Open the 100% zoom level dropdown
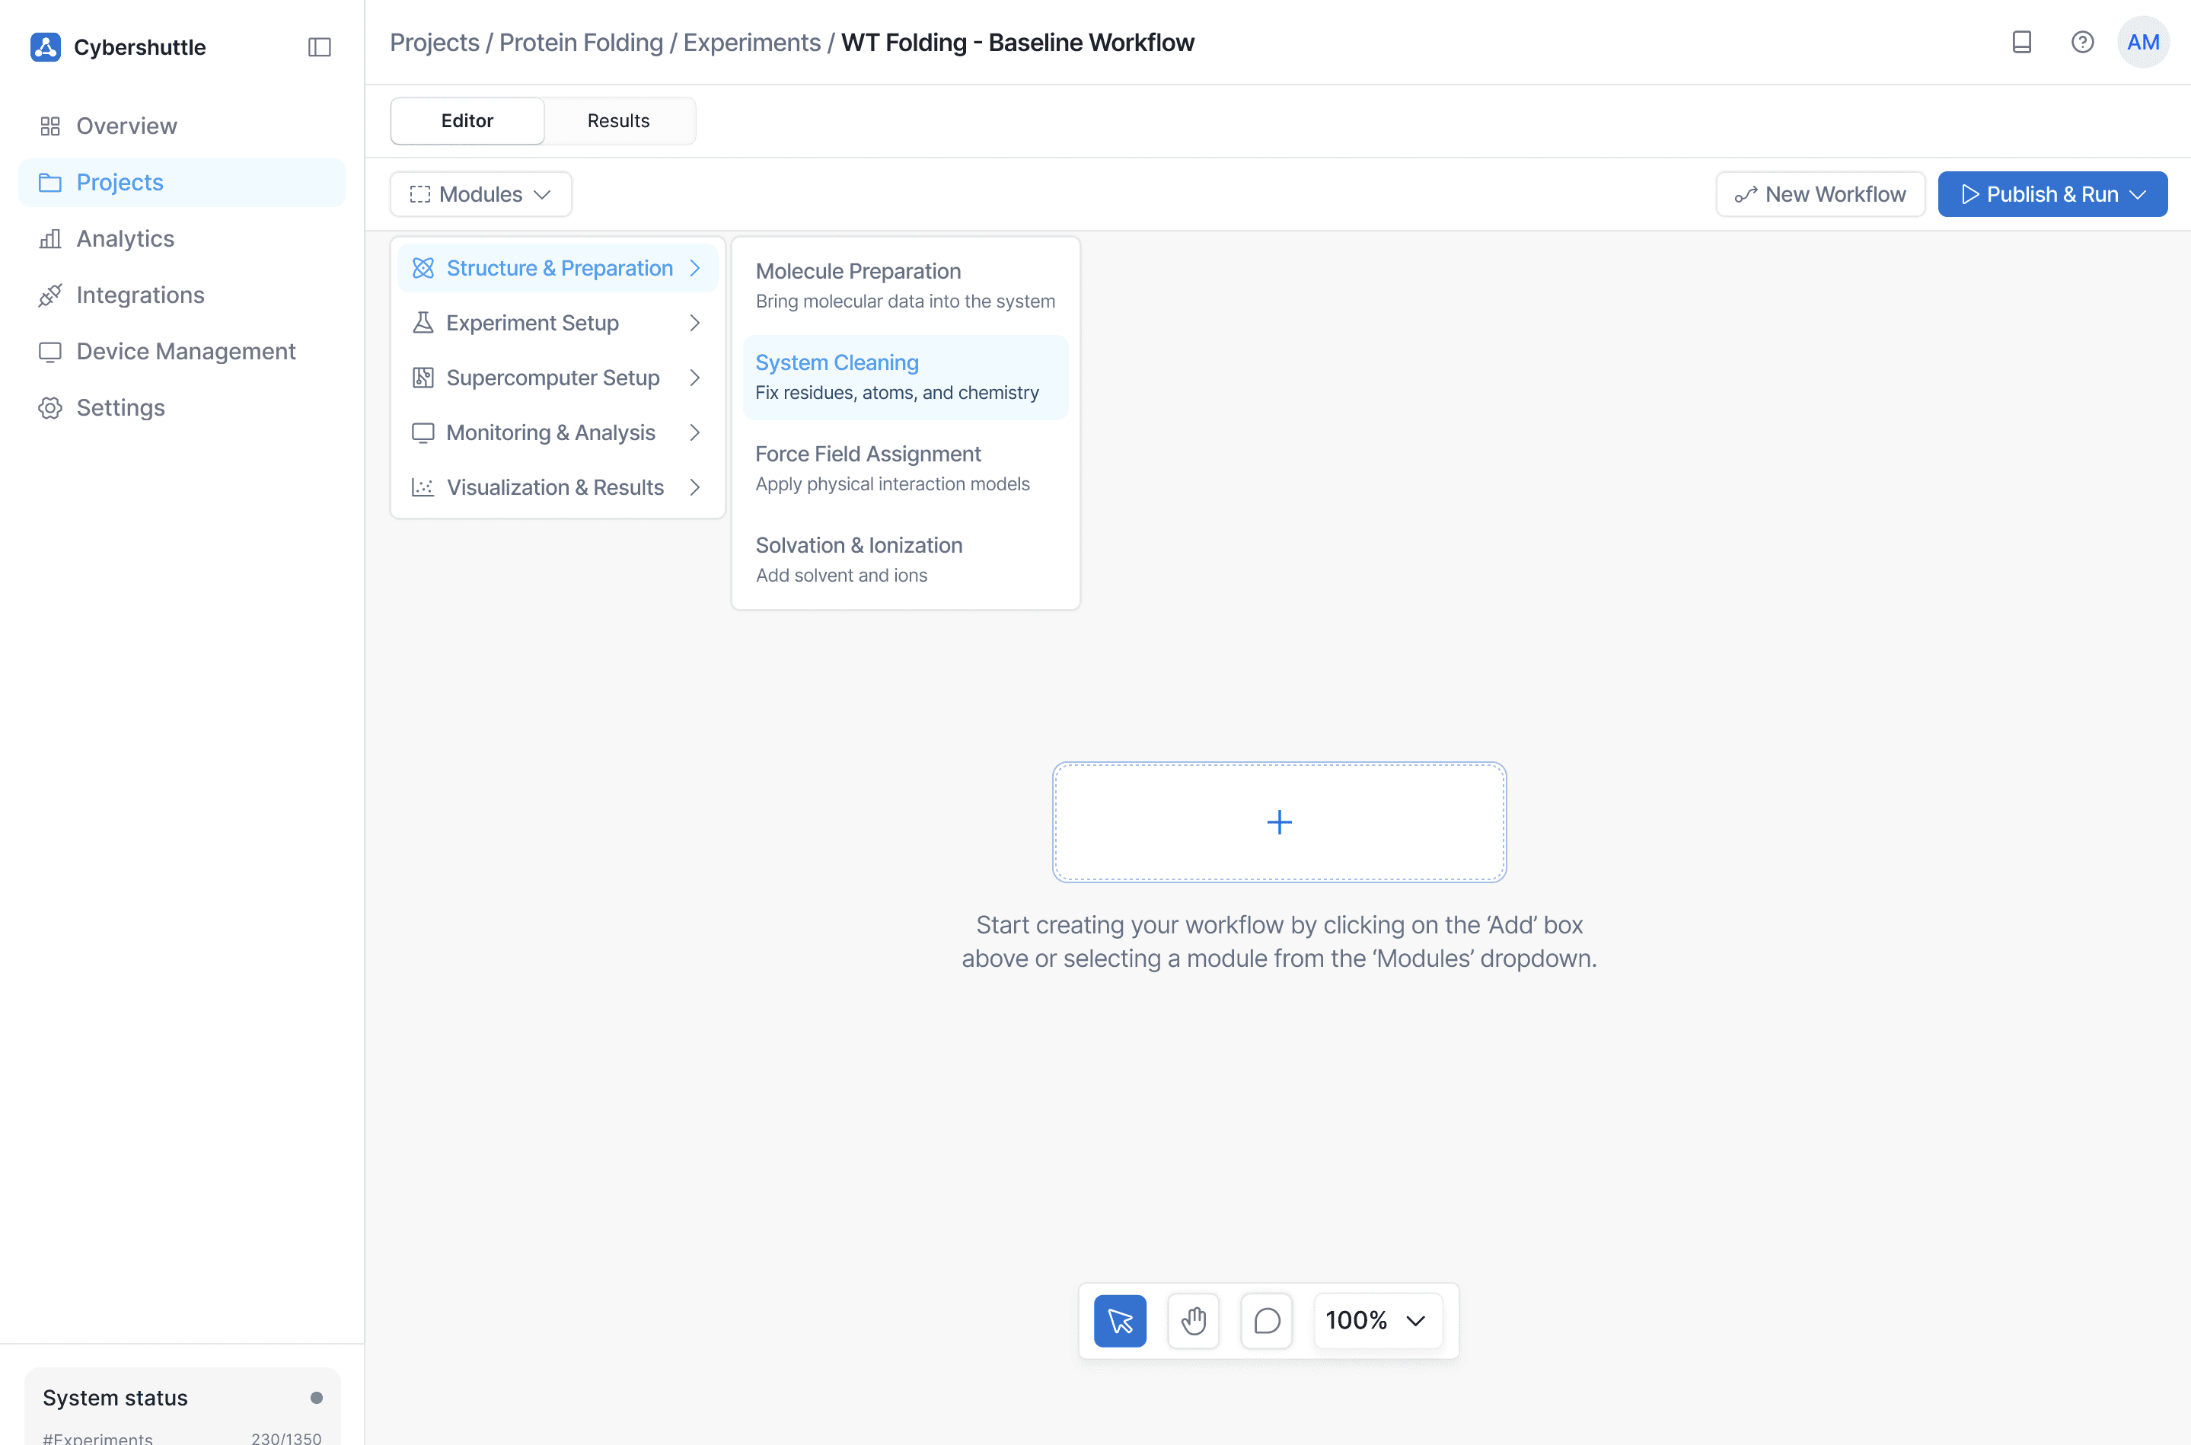This screenshot has width=2191, height=1445. (x=1376, y=1319)
